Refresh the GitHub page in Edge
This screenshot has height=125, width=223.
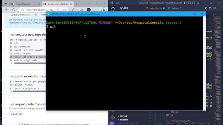[x=14, y=10]
